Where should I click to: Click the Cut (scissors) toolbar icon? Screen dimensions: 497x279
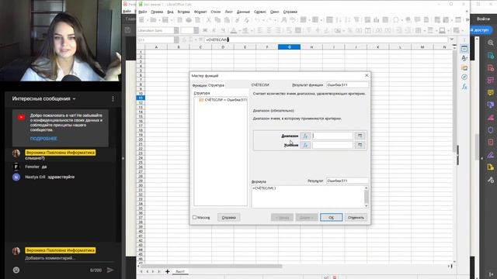(209, 20)
